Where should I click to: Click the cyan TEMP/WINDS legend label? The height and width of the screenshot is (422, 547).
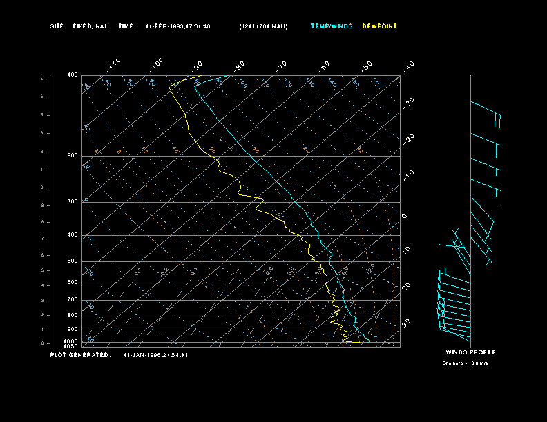click(332, 26)
